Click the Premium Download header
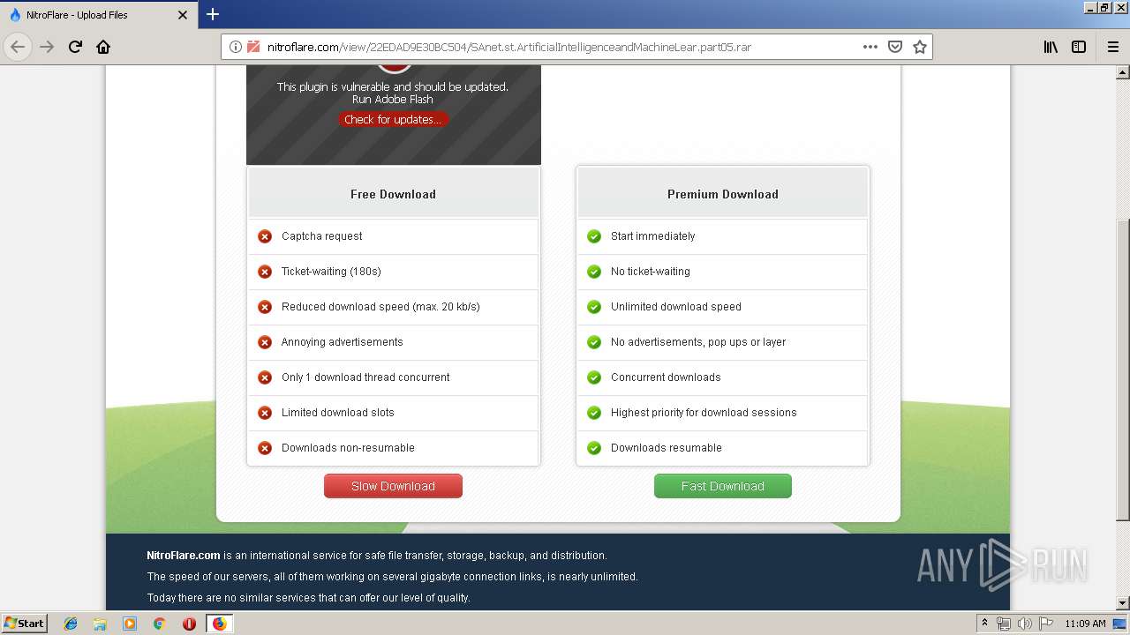This screenshot has height=635, width=1130. coord(723,194)
